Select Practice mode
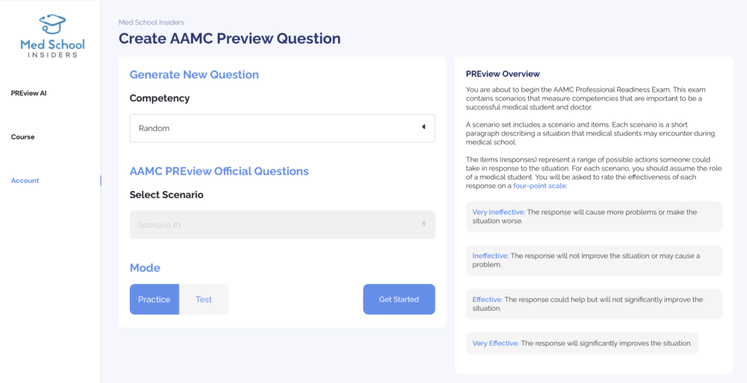Screen dimensions: 747x383 (154, 299)
